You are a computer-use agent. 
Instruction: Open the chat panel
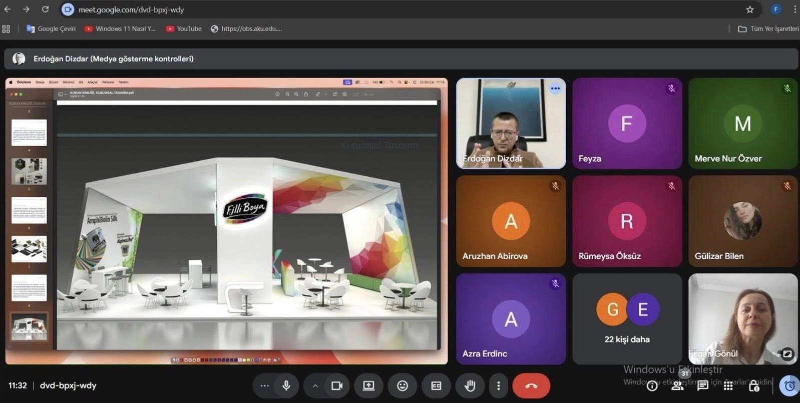tap(703, 385)
